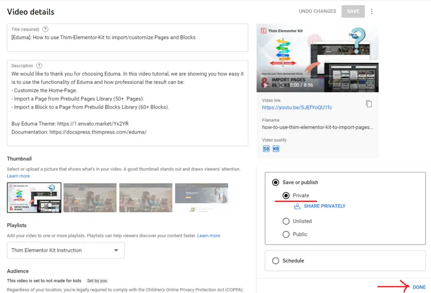The image size is (431, 293).
Task: Click the Undo Changes button
Action: click(x=317, y=11)
